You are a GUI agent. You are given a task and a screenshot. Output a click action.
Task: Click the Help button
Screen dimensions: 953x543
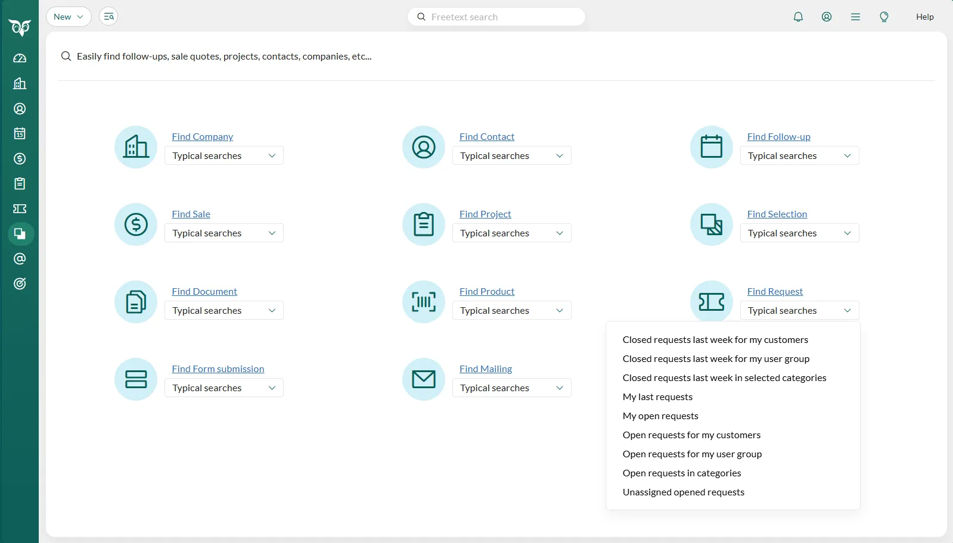(x=924, y=17)
